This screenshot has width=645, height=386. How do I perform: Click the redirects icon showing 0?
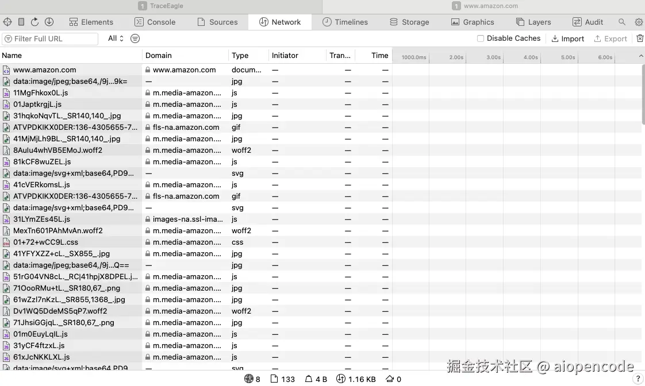[390, 379]
